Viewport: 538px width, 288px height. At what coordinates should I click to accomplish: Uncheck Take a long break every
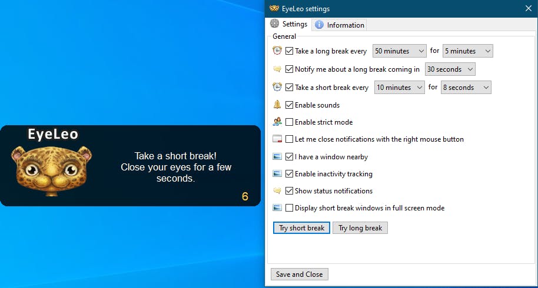289,51
